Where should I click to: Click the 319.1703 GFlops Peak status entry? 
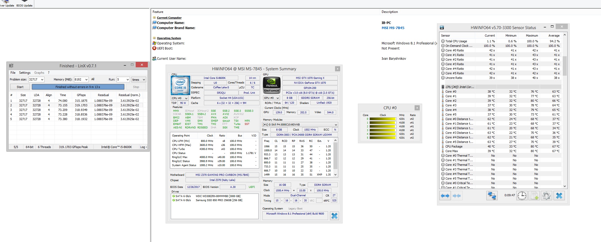coord(73,147)
